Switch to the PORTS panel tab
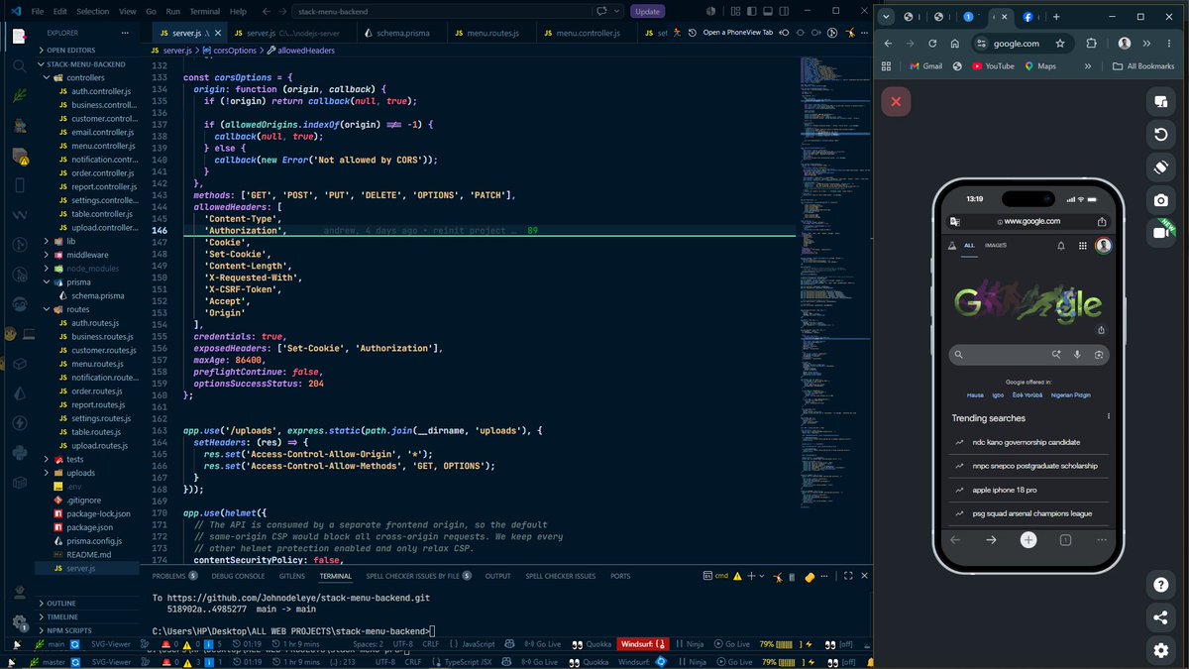Screen dimensions: 1189x669 click(x=620, y=576)
